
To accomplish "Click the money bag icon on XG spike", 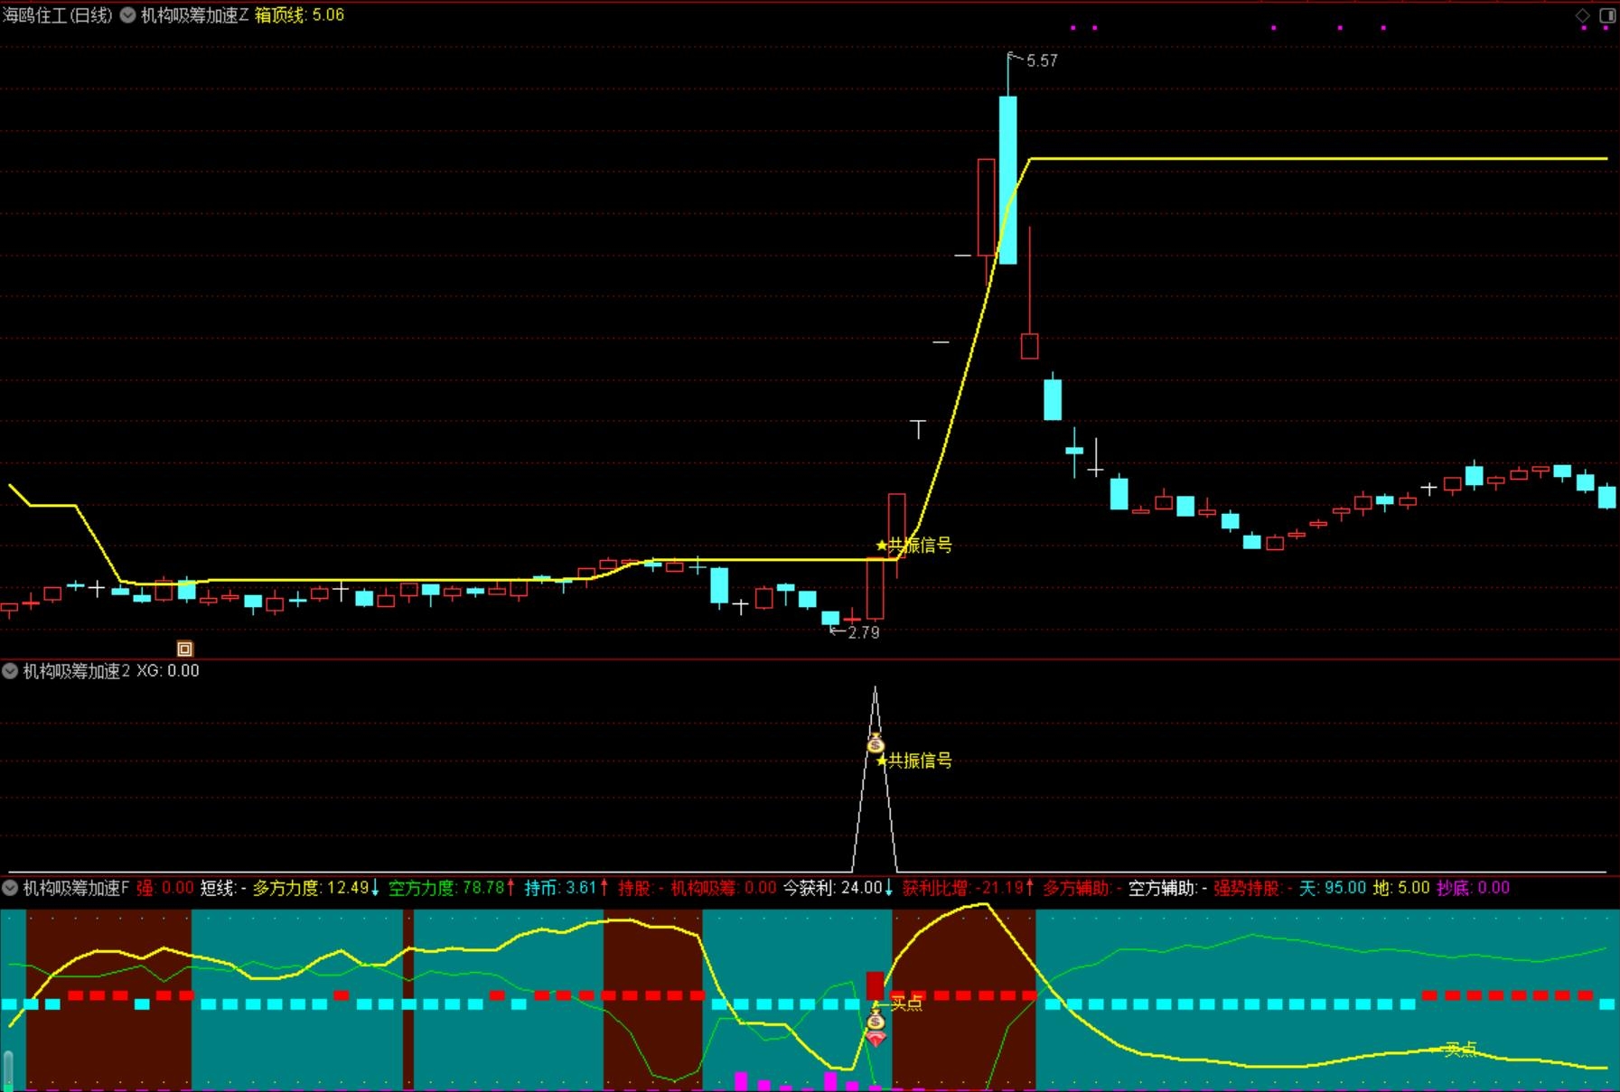I will pos(876,744).
